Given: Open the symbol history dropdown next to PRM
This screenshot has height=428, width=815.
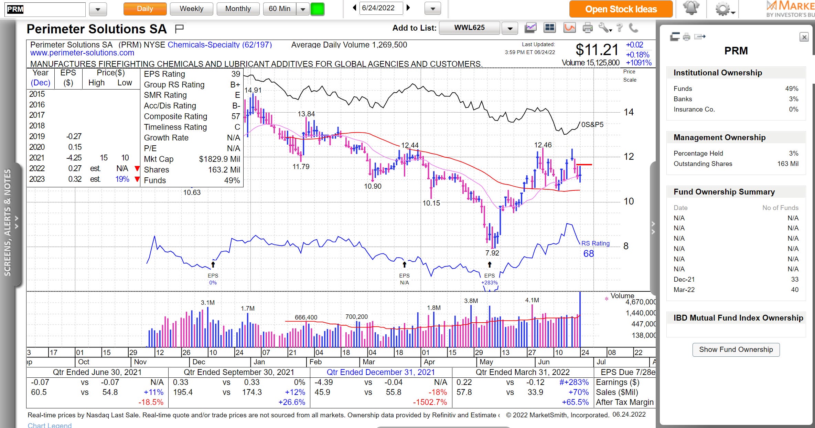Looking at the screenshot, I should 98,9.
